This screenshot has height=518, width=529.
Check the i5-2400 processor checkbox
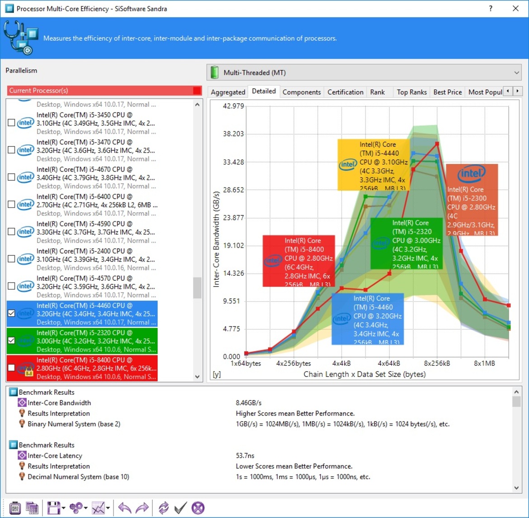tap(11, 259)
